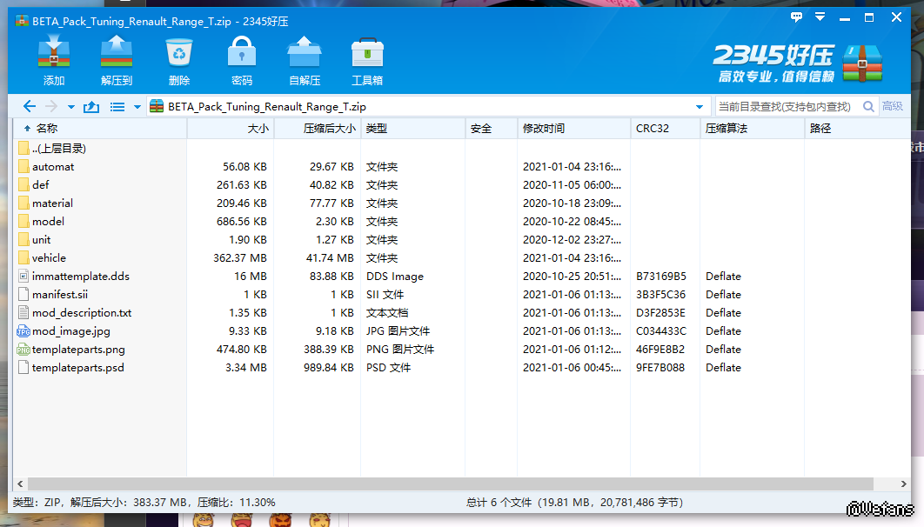Click the horizontal scrollbar at bottom
This screenshot has width=924, height=527.
pos(435,484)
